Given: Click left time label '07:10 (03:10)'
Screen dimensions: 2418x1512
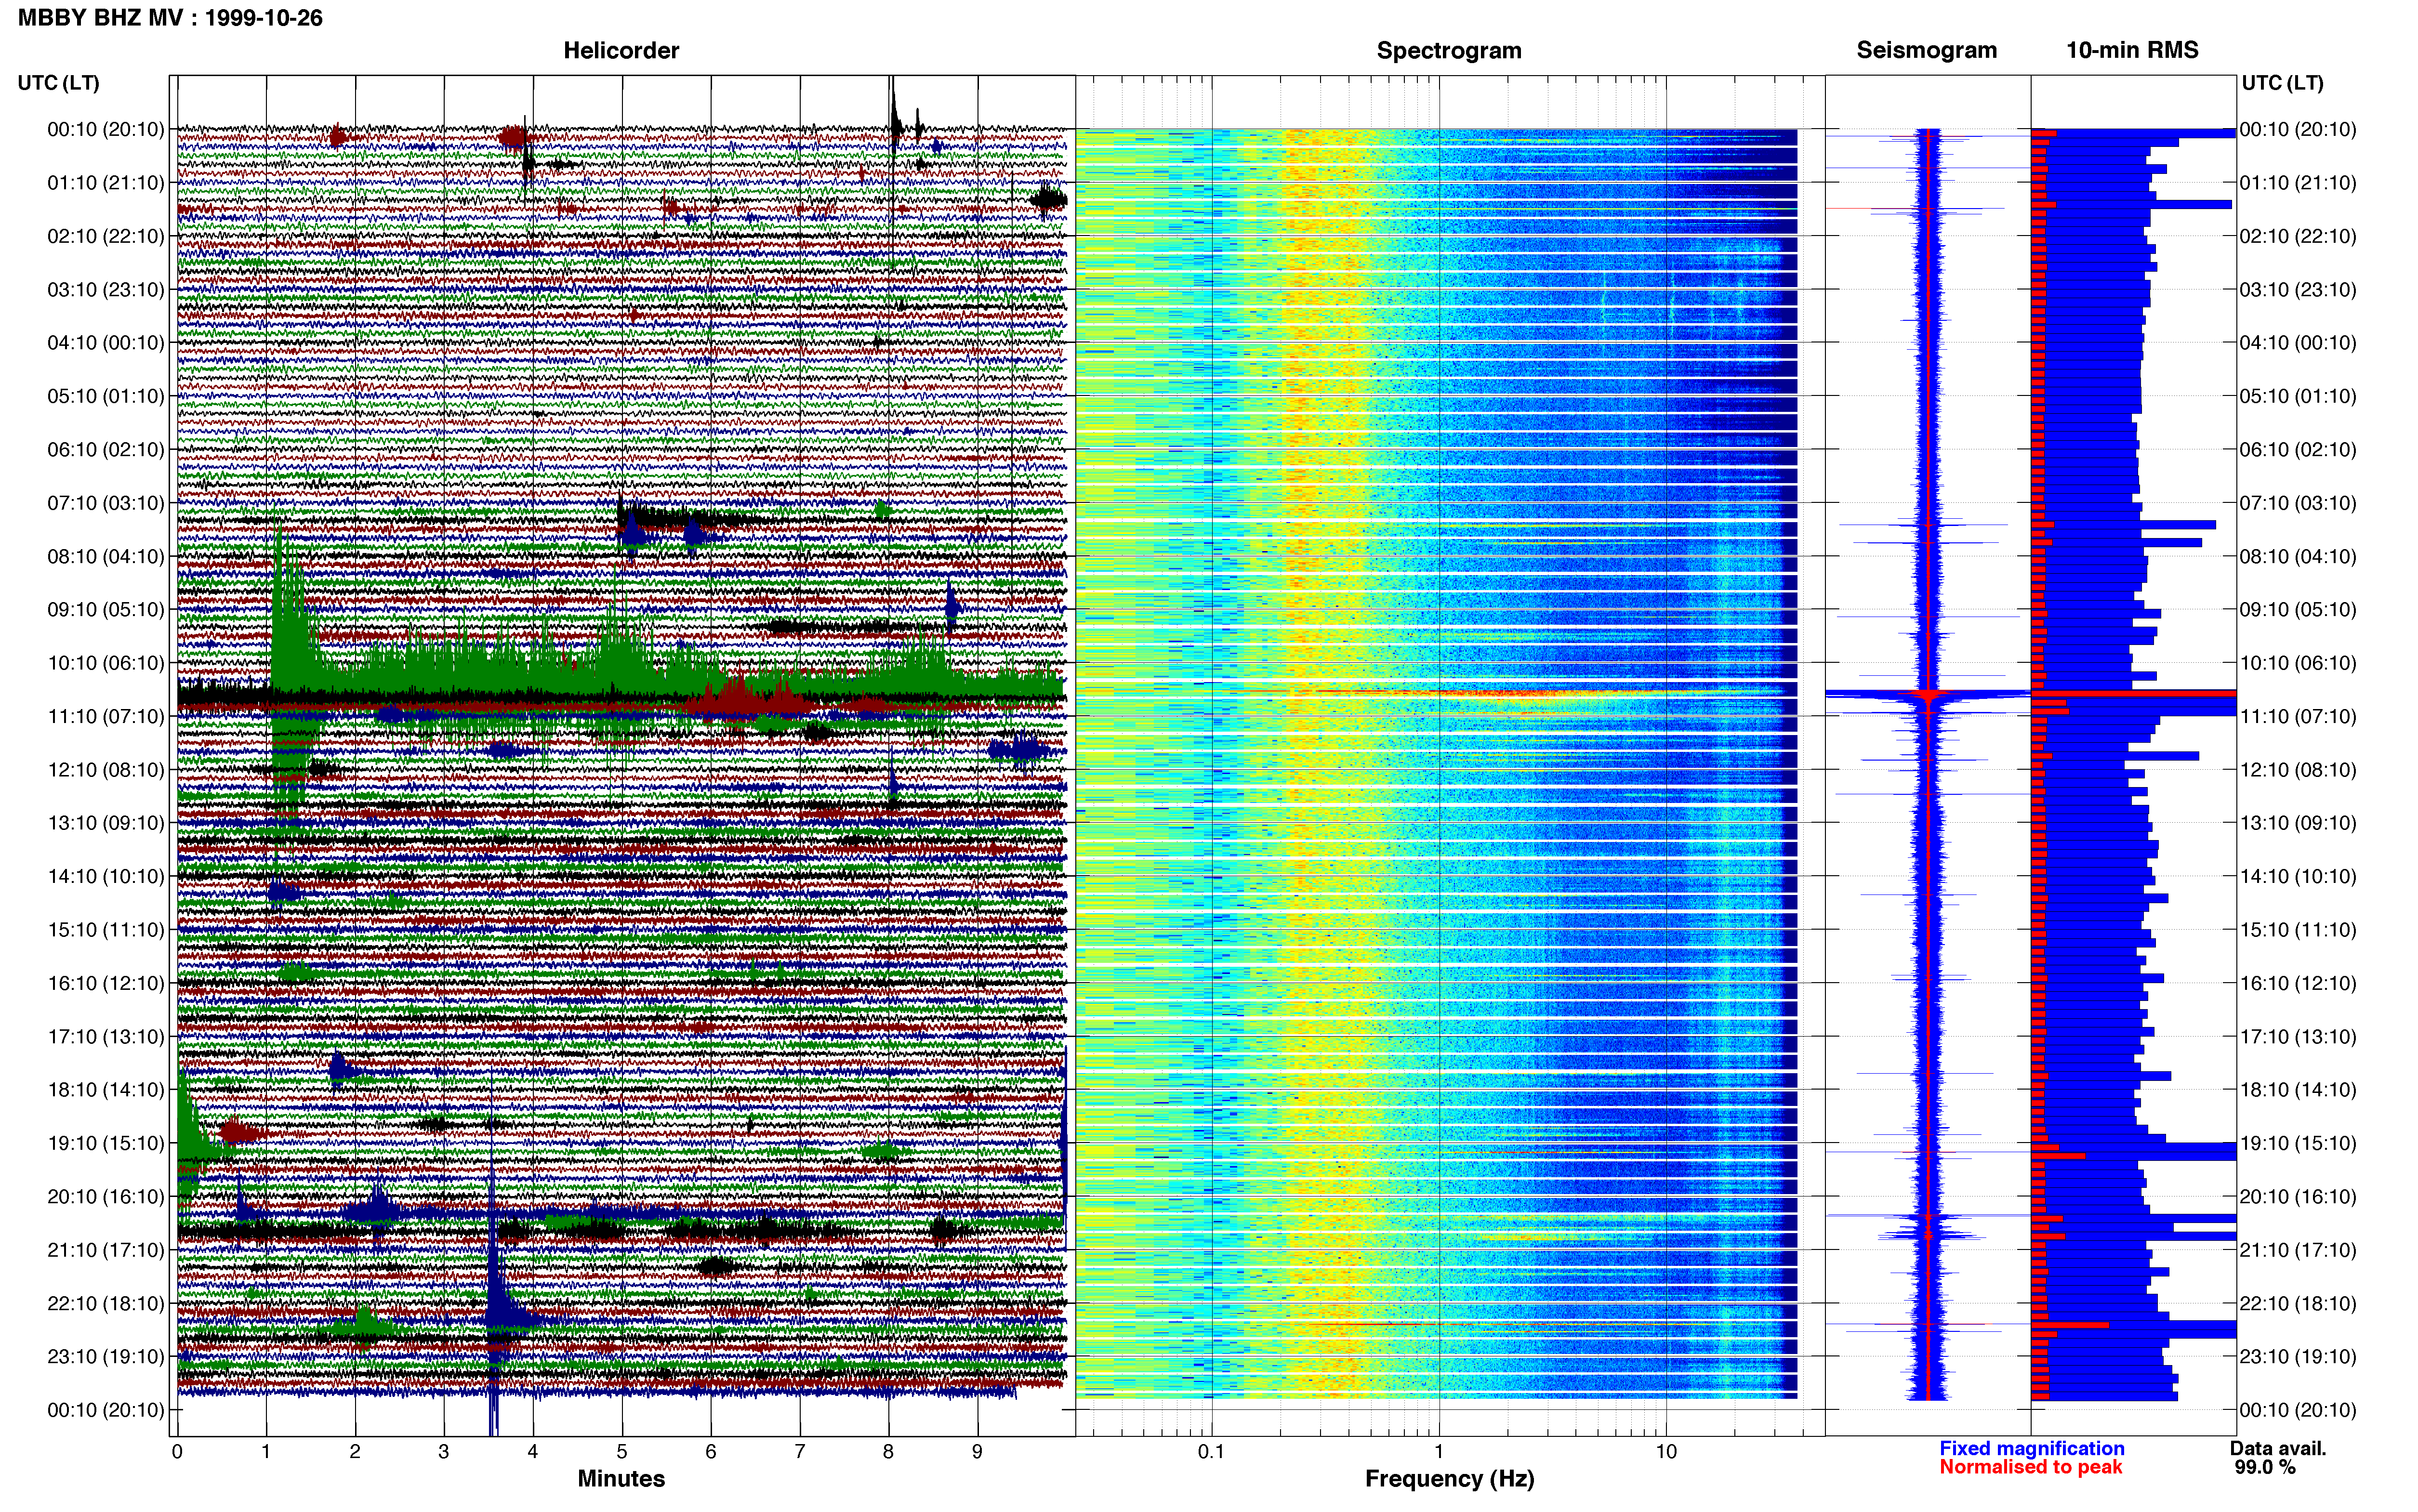Looking at the screenshot, I should click(x=106, y=502).
